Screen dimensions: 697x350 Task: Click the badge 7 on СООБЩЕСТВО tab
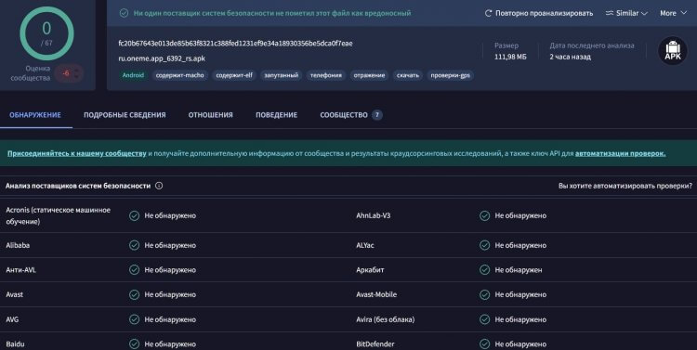click(377, 115)
